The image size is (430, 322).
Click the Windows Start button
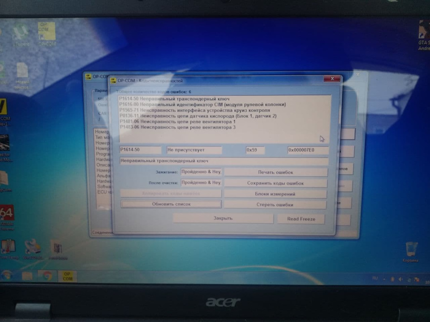point(6,276)
